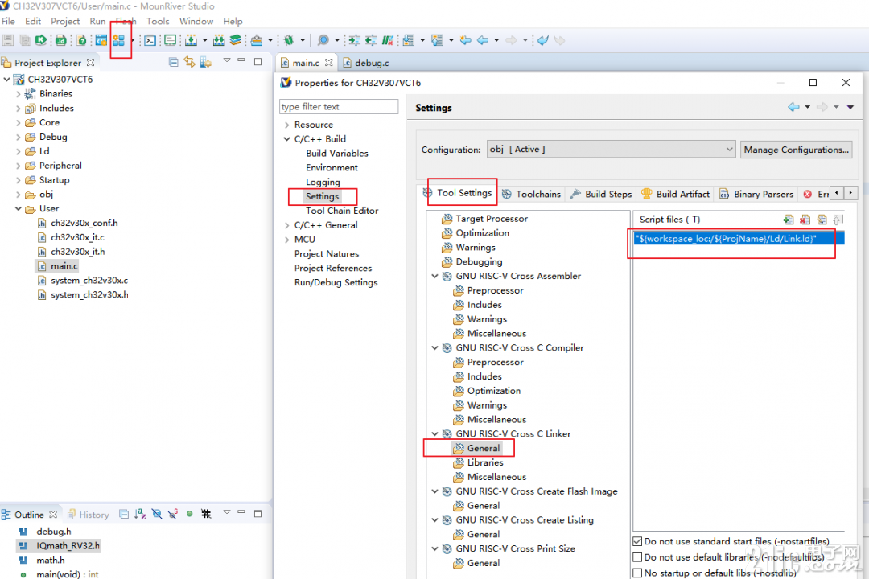Select Target Processor in tool settings
Image resolution: width=869 pixels, height=579 pixels.
(x=492, y=219)
